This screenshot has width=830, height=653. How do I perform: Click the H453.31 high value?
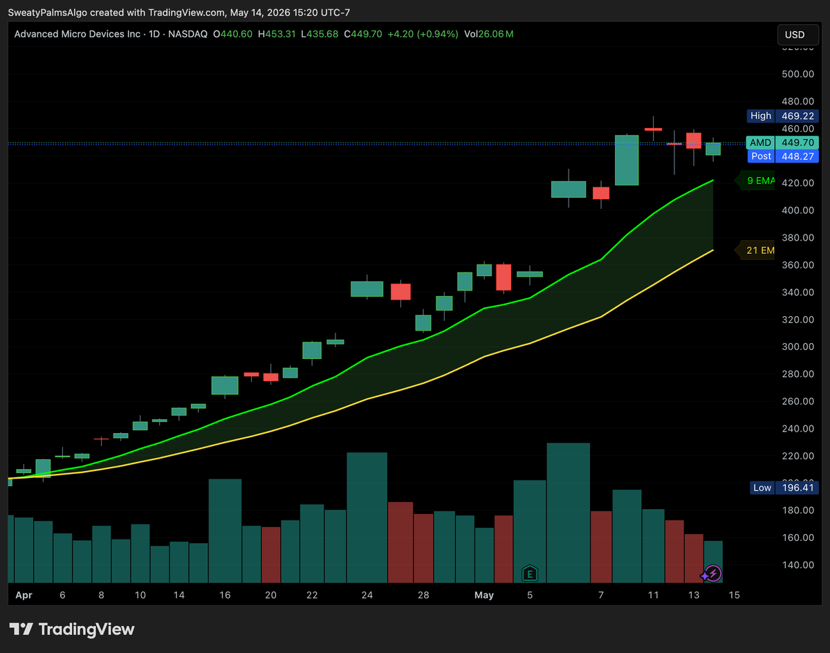[277, 34]
